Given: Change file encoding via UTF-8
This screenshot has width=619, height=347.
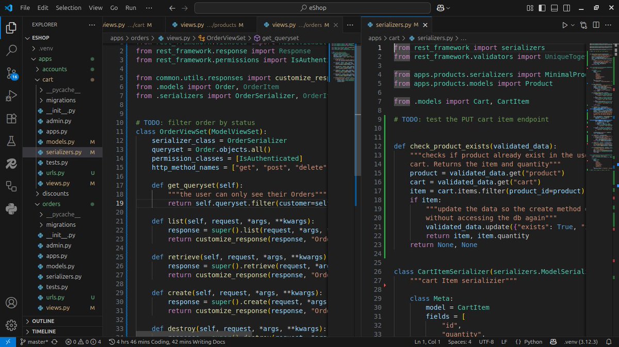Looking at the screenshot, I should pyautogui.click(x=486, y=342).
